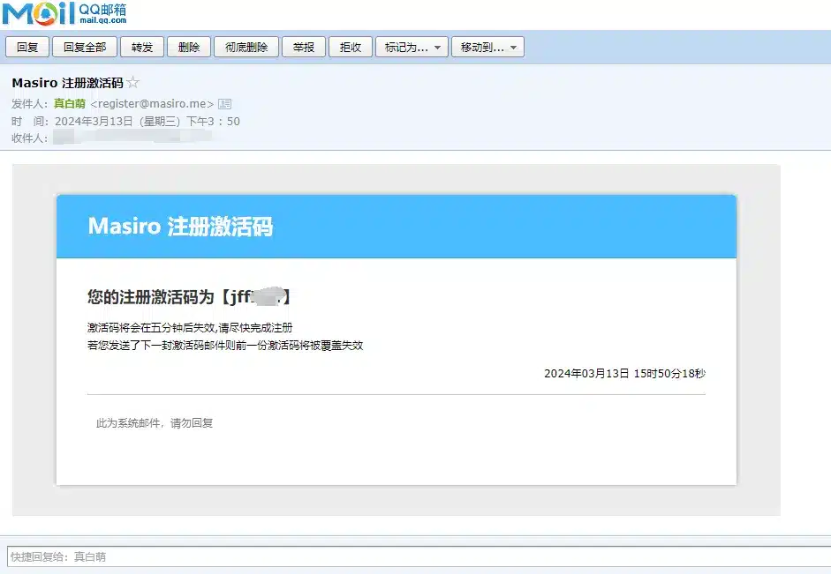Image resolution: width=831 pixels, height=574 pixels.
Task: Forward the email with 转发
Action: pos(142,48)
